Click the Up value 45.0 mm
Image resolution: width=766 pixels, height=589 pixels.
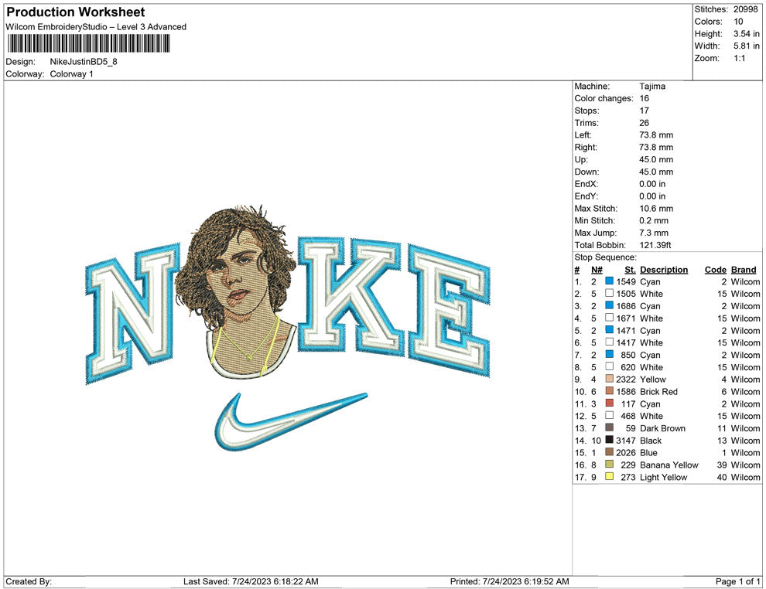(656, 159)
